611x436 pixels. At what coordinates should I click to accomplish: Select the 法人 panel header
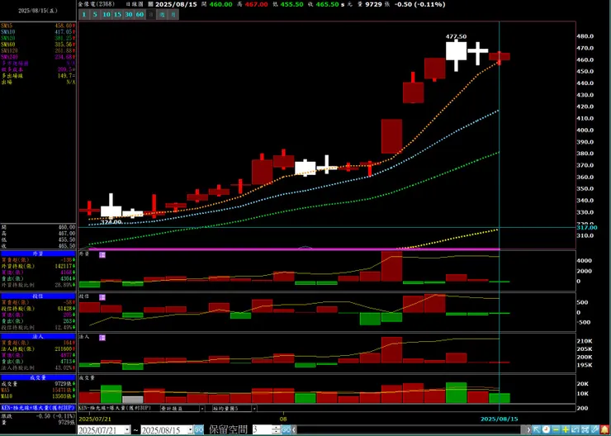click(38, 336)
